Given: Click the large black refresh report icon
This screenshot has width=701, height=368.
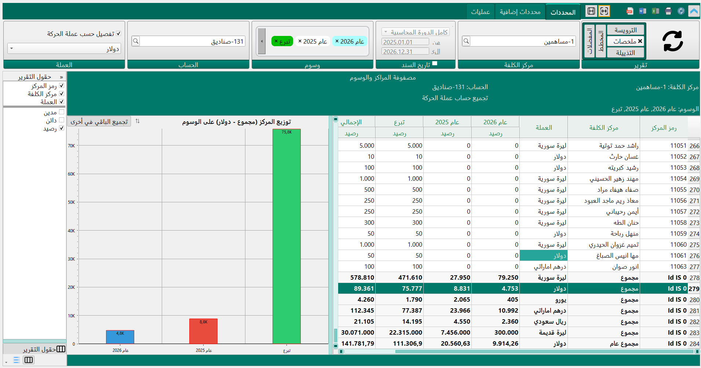Looking at the screenshot, I should pyautogui.click(x=673, y=41).
